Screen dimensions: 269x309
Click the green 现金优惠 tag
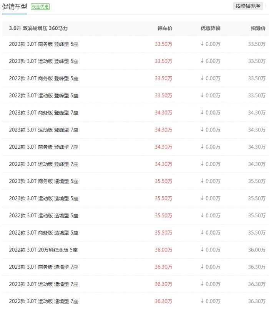(40, 7)
